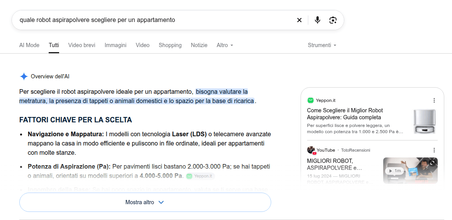Click the '15 lug 2024' video date text
The width and height of the screenshot is (452, 220).
(319, 176)
